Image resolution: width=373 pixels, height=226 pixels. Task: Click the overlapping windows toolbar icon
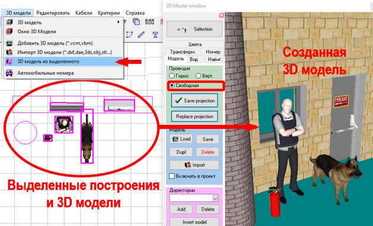[x=136, y=22]
